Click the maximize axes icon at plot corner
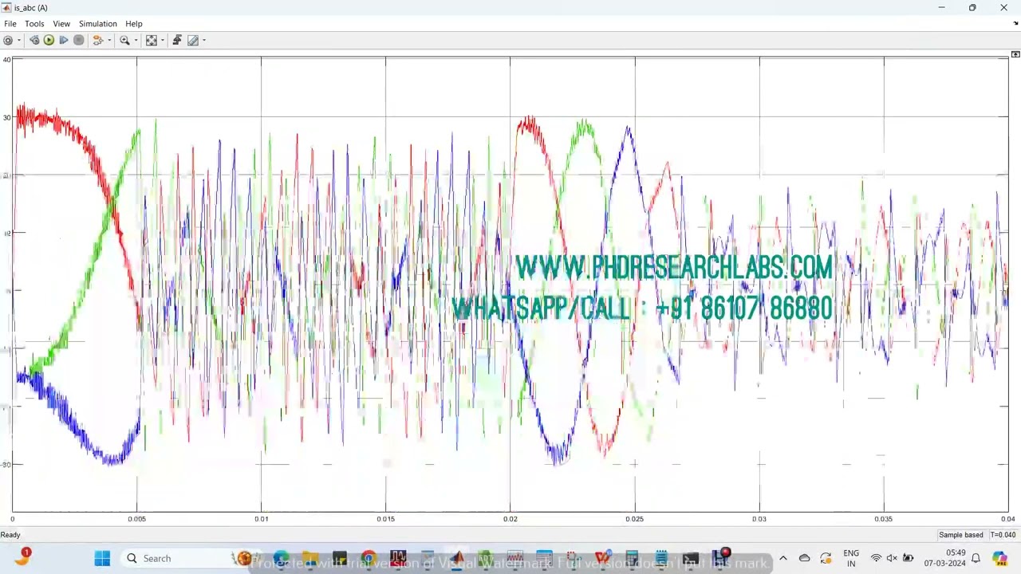The height and width of the screenshot is (574, 1021). point(1015,54)
